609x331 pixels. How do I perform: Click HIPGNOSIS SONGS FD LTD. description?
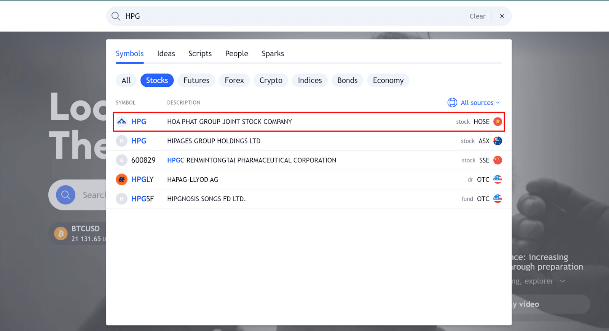coord(206,199)
